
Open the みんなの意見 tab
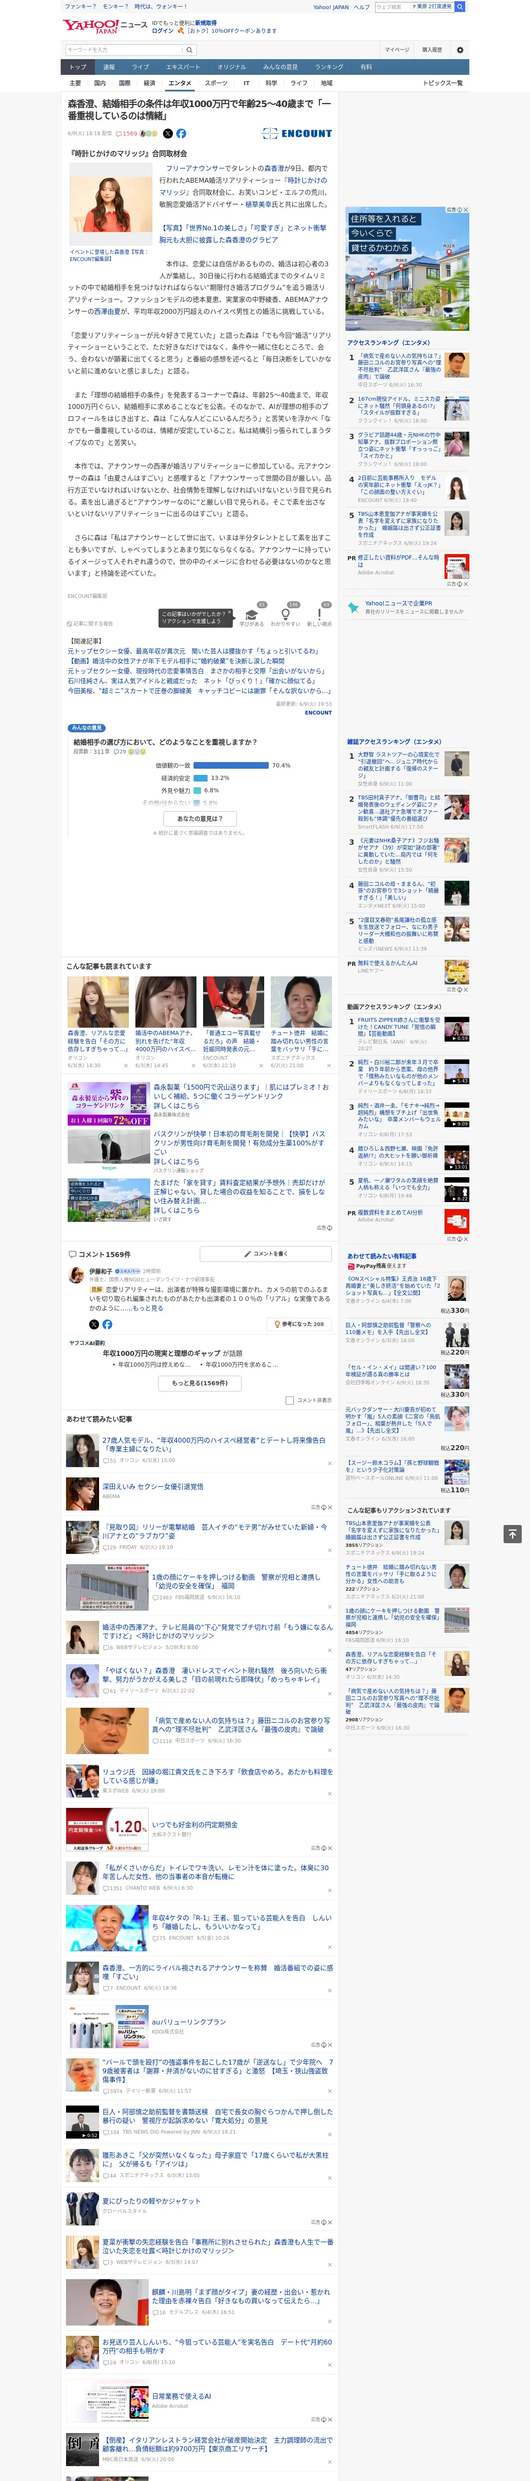[280, 67]
